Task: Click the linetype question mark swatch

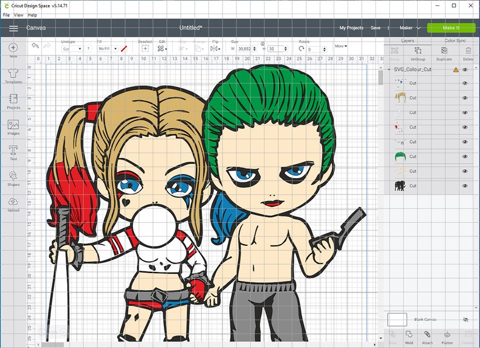Action: pyautogui.click(x=88, y=49)
